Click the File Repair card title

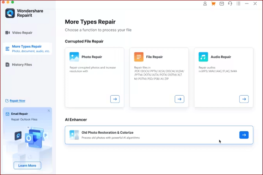154,57
